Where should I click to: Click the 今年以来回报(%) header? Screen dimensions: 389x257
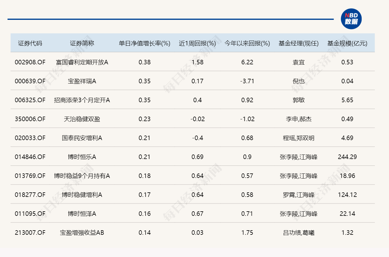tap(247, 43)
